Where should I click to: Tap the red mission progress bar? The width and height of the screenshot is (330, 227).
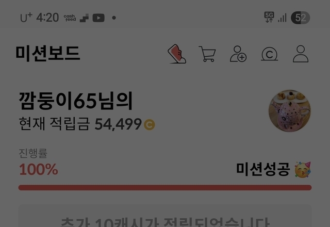point(165,188)
